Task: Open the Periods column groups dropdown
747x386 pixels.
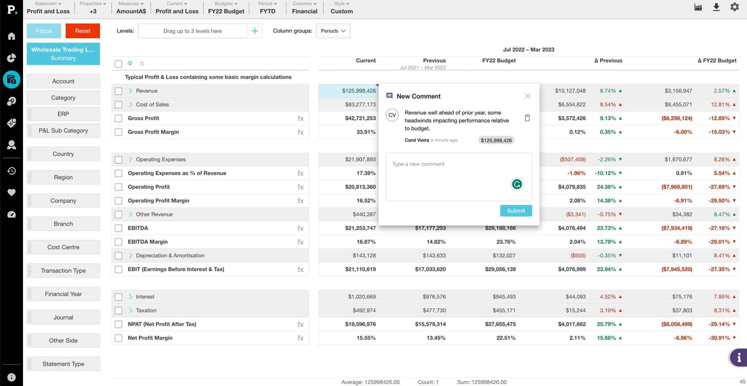Action: [333, 31]
